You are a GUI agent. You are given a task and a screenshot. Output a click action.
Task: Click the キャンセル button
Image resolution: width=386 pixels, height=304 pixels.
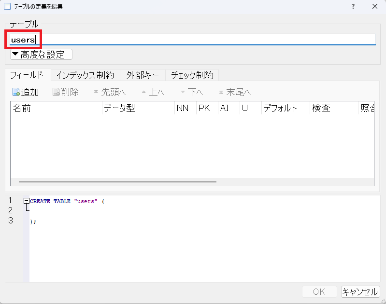coord(360,292)
